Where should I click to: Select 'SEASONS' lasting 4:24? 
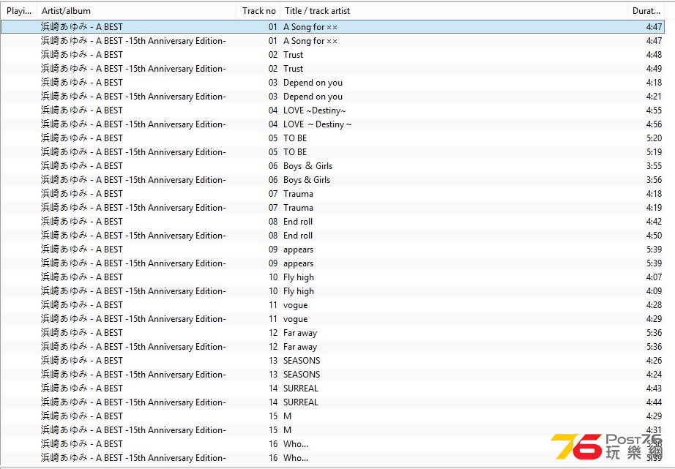(302, 375)
